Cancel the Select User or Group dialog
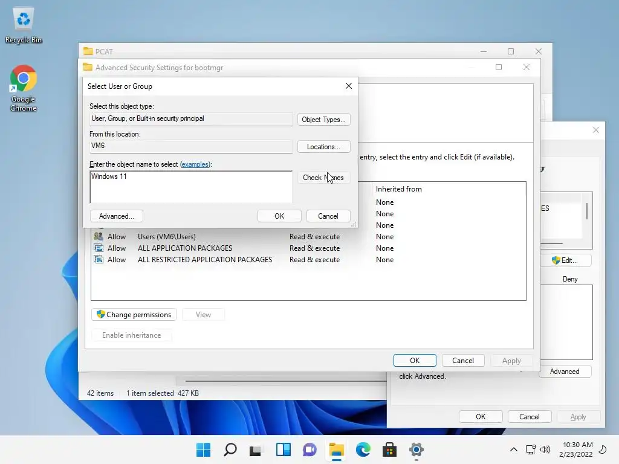The height and width of the screenshot is (464, 619). pos(328,216)
